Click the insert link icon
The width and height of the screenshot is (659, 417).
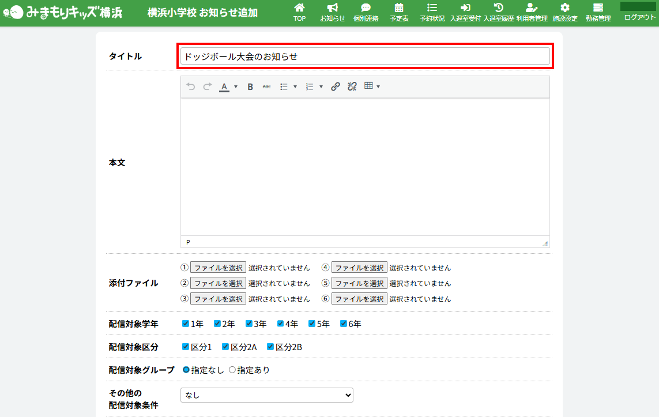(335, 87)
